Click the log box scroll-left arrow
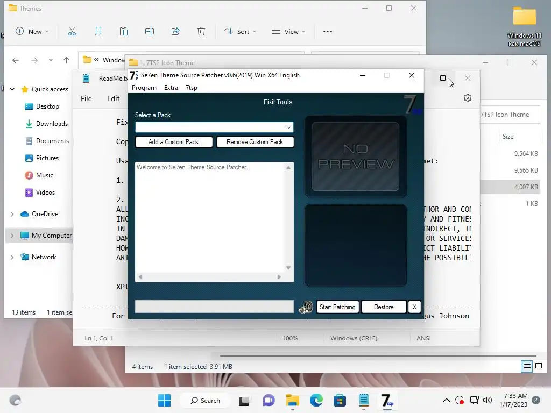The width and height of the screenshot is (551, 413). (x=140, y=277)
